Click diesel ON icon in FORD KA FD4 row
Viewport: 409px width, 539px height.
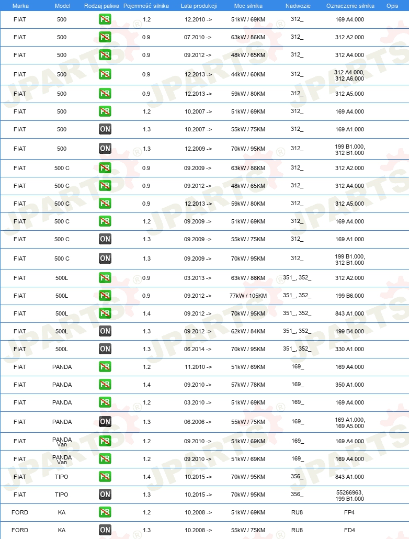pos(105,530)
